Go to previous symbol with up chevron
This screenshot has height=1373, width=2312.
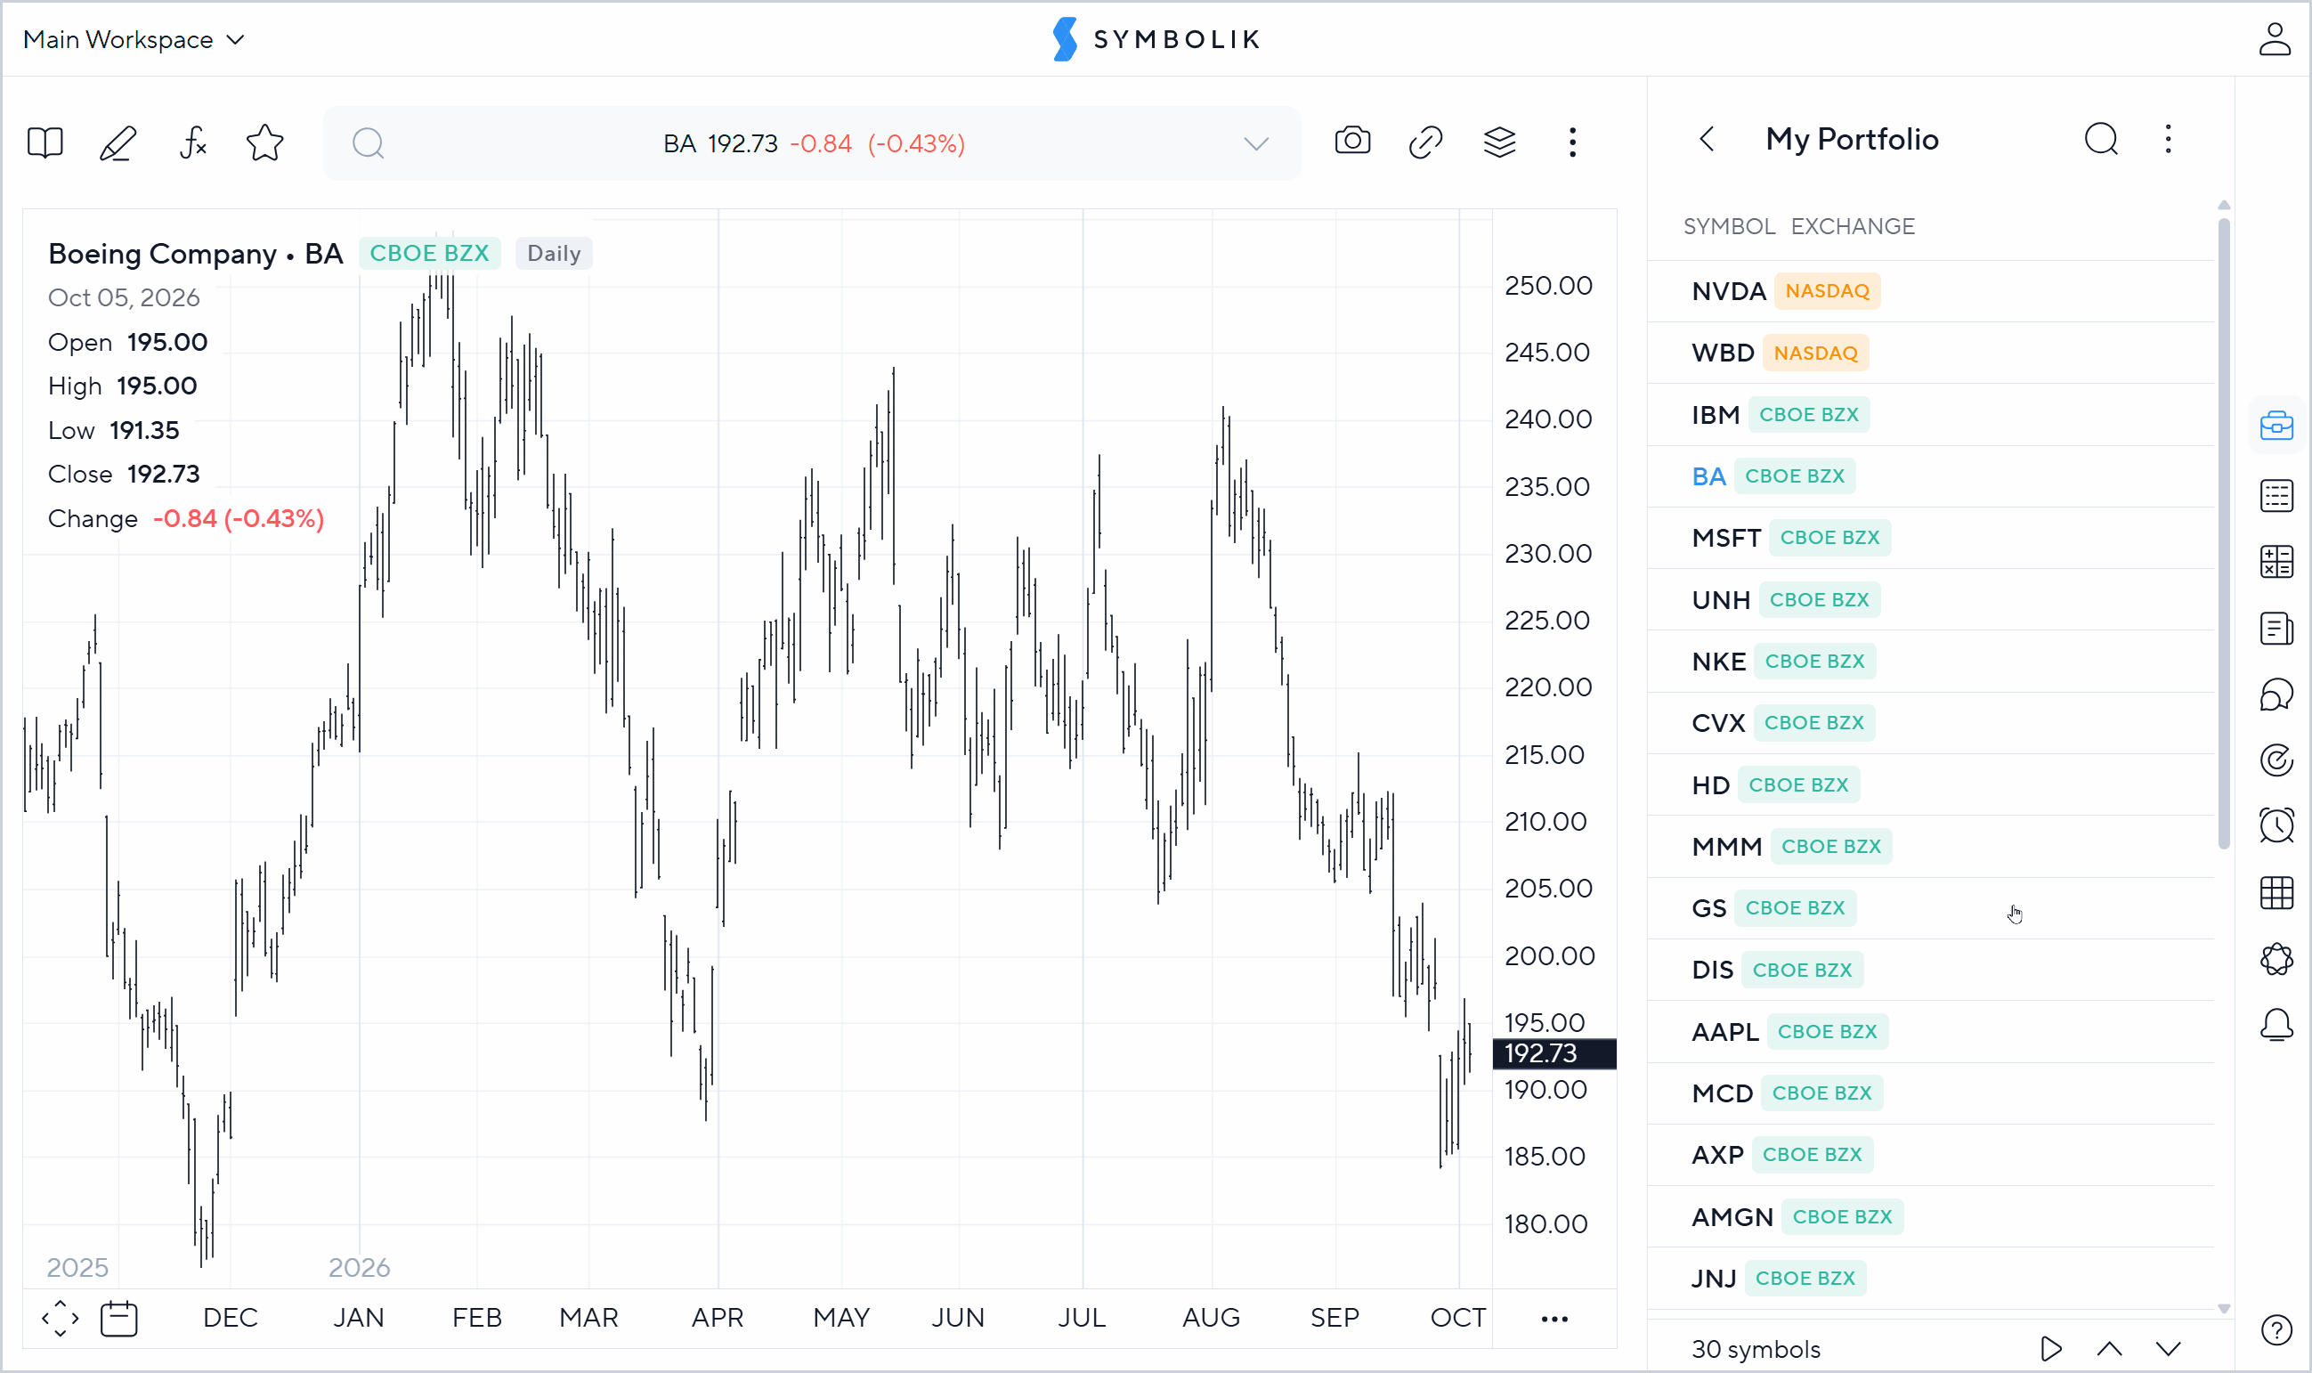coord(2108,1349)
